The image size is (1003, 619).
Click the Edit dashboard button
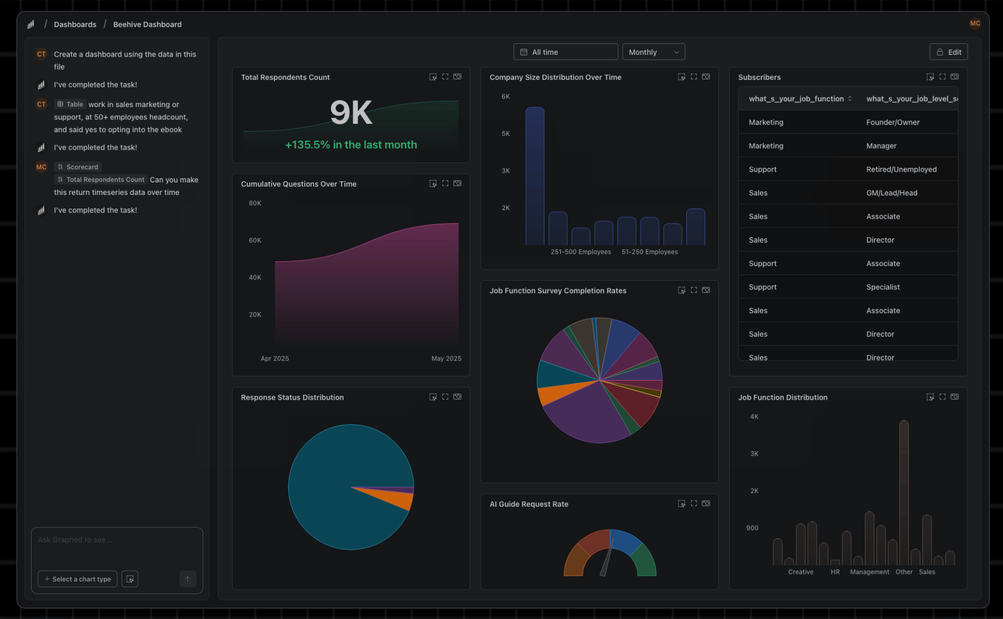(x=949, y=52)
